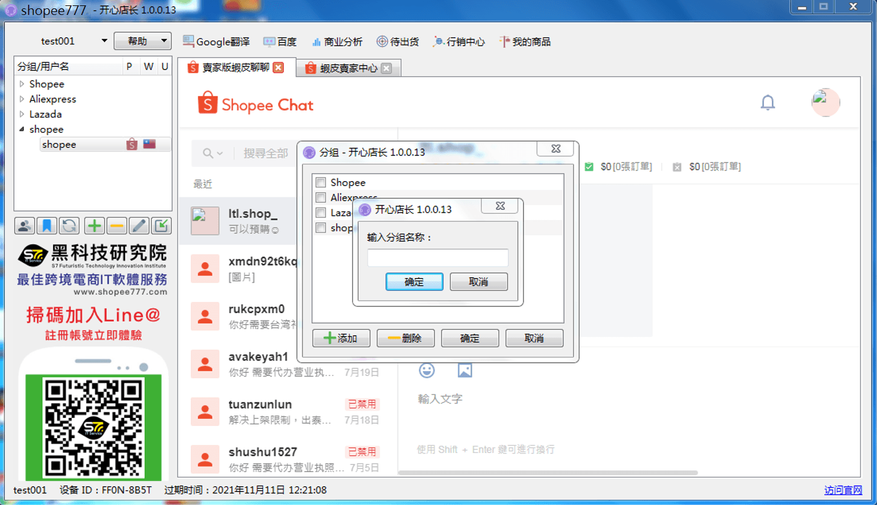877x505 pixels.
Task: Open the user group management icon
Action: point(25,226)
